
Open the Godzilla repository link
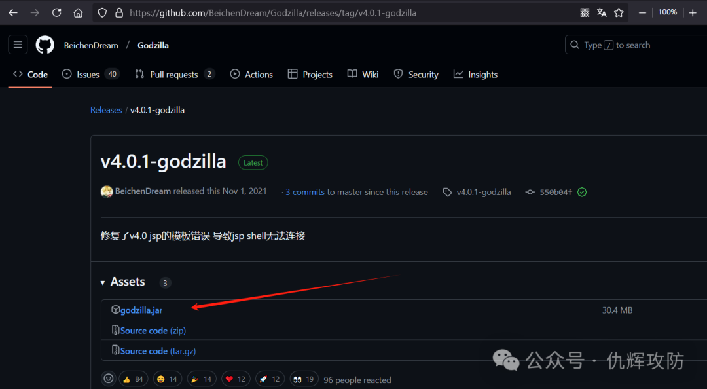[153, 45]
